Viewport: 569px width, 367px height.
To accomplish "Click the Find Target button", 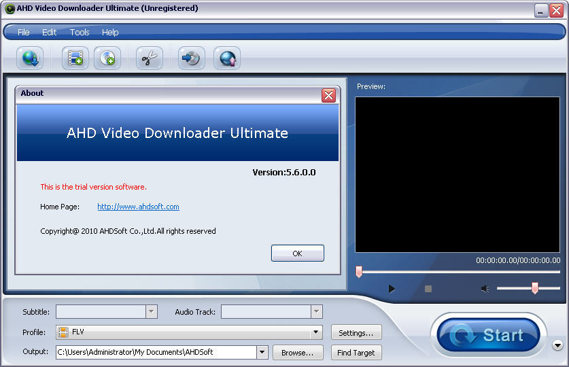I will [356, 353].
